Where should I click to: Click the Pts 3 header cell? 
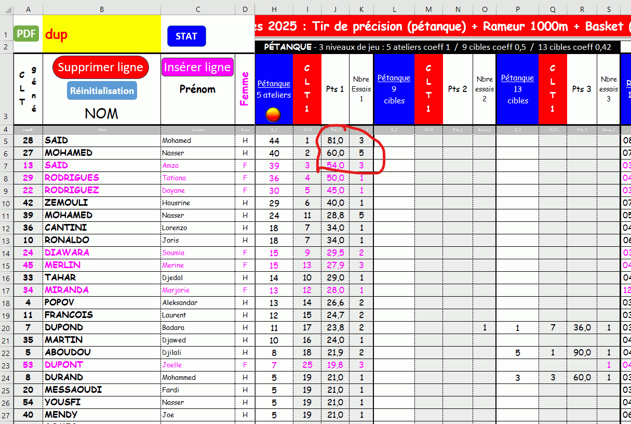click(x=582, y=89)
